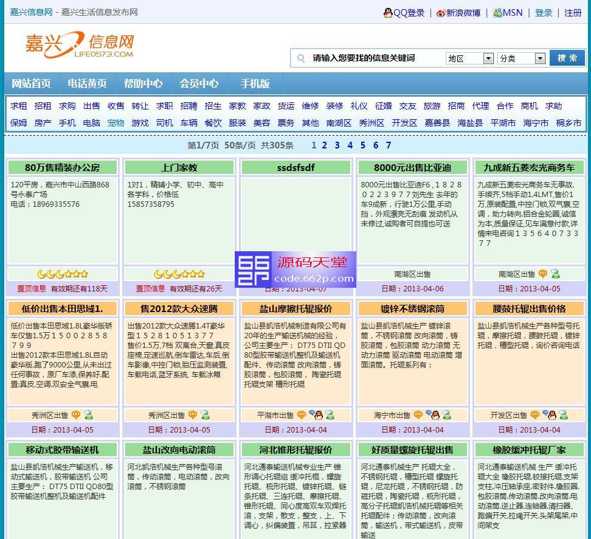Open the 九成新五菱宏光商务车 listing title

click(529, 167)
